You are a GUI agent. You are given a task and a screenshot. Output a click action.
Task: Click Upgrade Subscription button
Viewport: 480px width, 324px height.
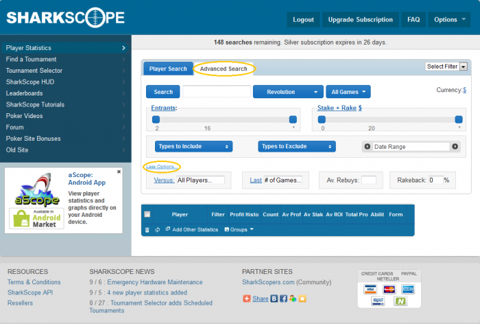coord(360,20)
